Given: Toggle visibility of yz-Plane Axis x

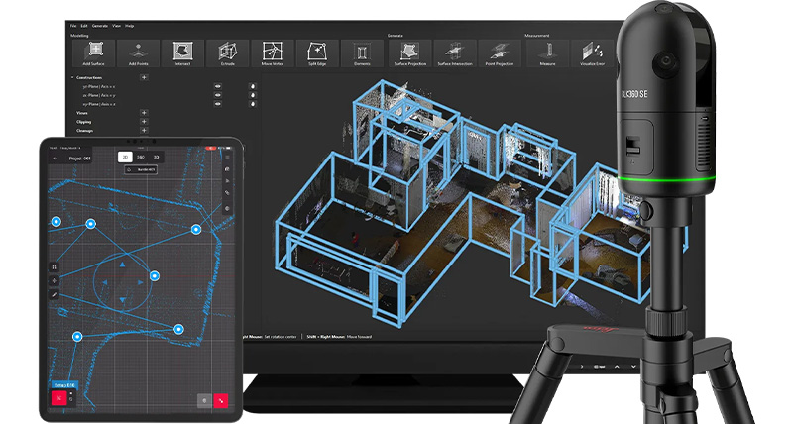Looking at the screenshot, I should coord(216,86).
